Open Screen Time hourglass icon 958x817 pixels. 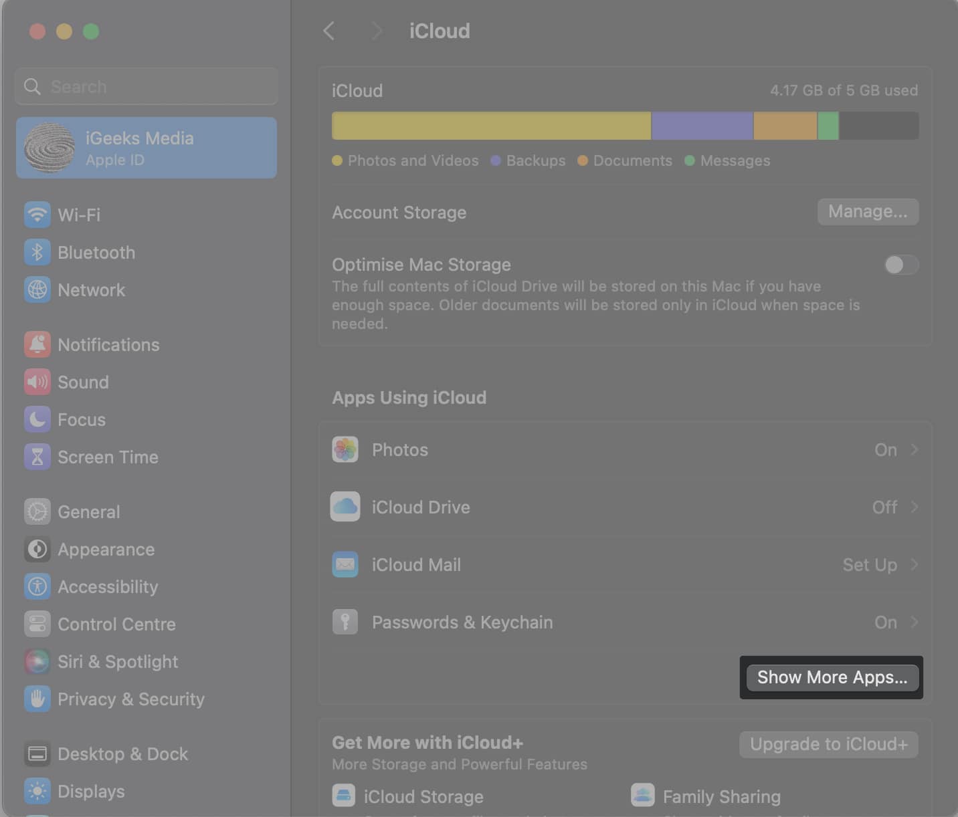click(x=37, y=457)
